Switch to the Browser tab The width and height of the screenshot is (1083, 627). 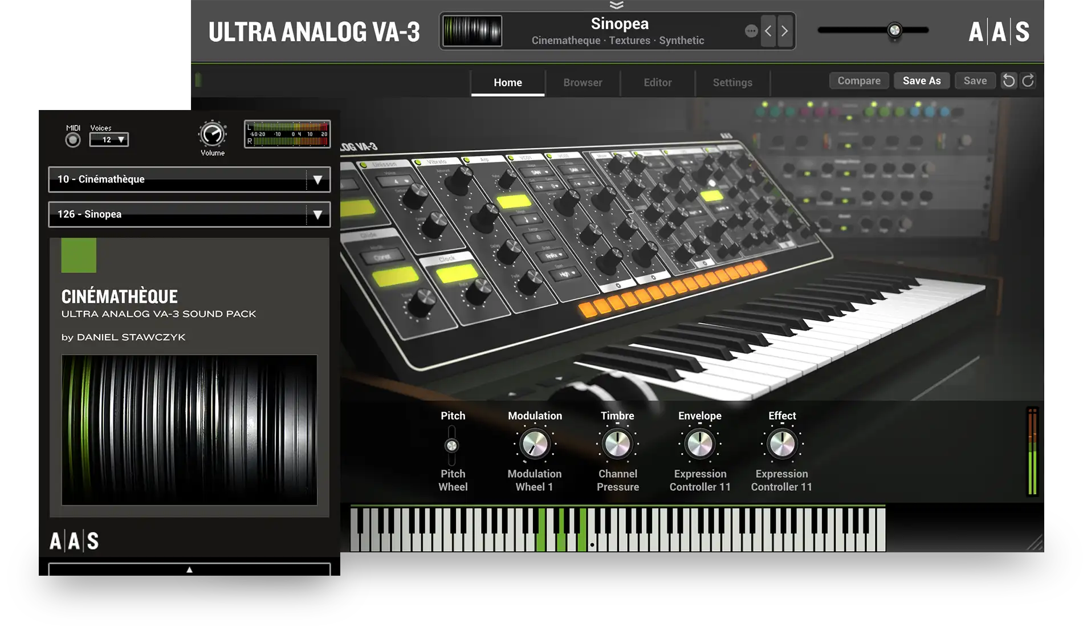[583, 83]
